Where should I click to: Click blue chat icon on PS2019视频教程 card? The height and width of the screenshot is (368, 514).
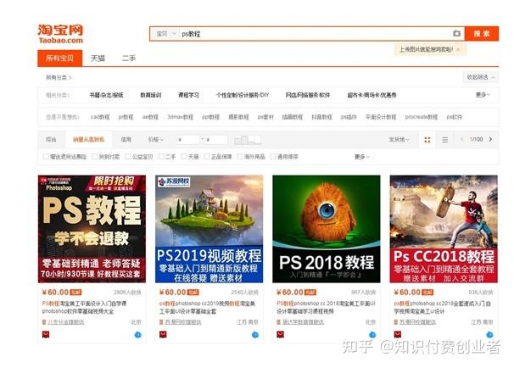tap(255, 335)
